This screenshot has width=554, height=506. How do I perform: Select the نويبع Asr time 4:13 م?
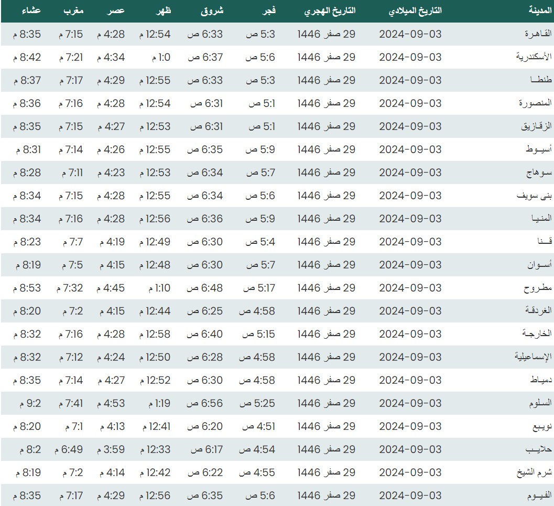tap(111, 426)
